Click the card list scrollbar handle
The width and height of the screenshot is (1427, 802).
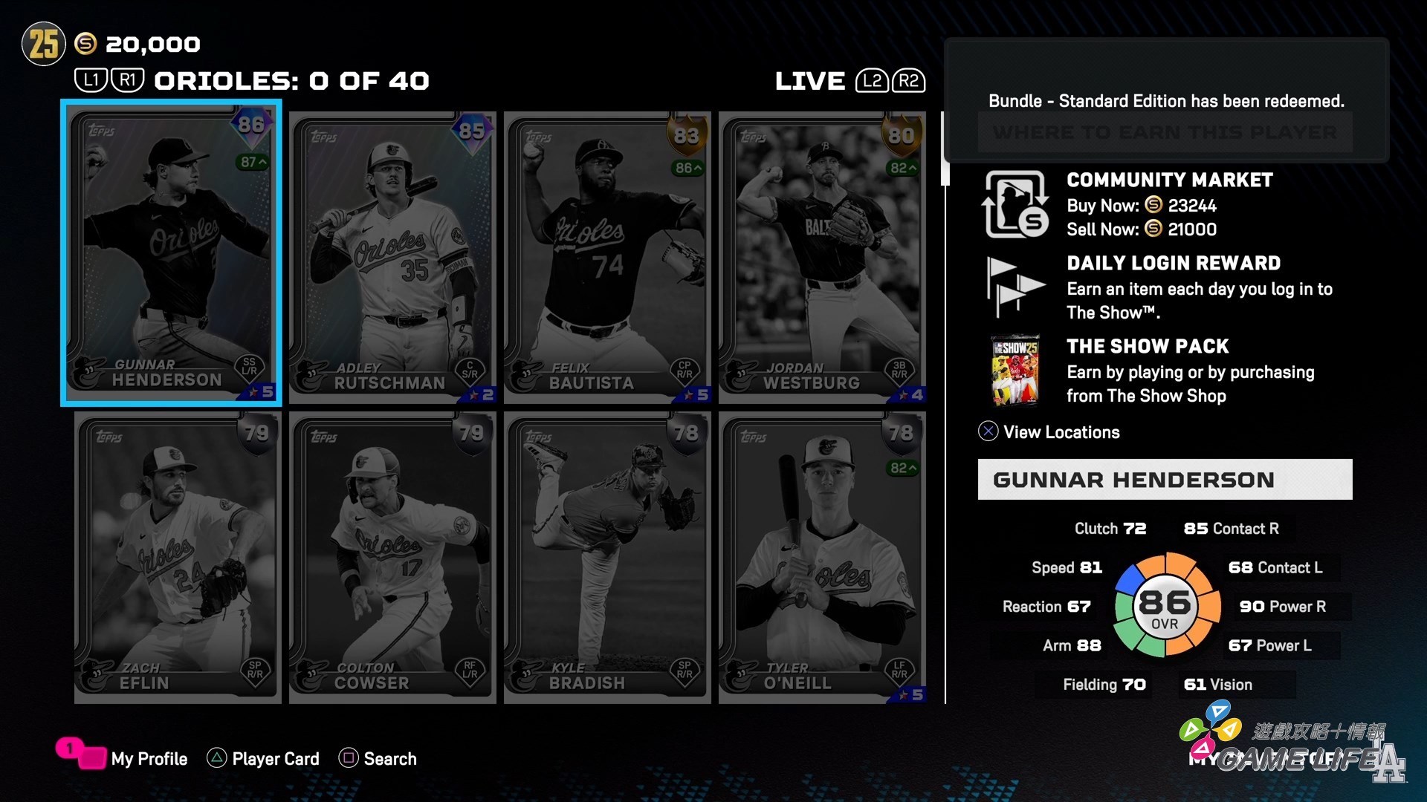(945, 149)
